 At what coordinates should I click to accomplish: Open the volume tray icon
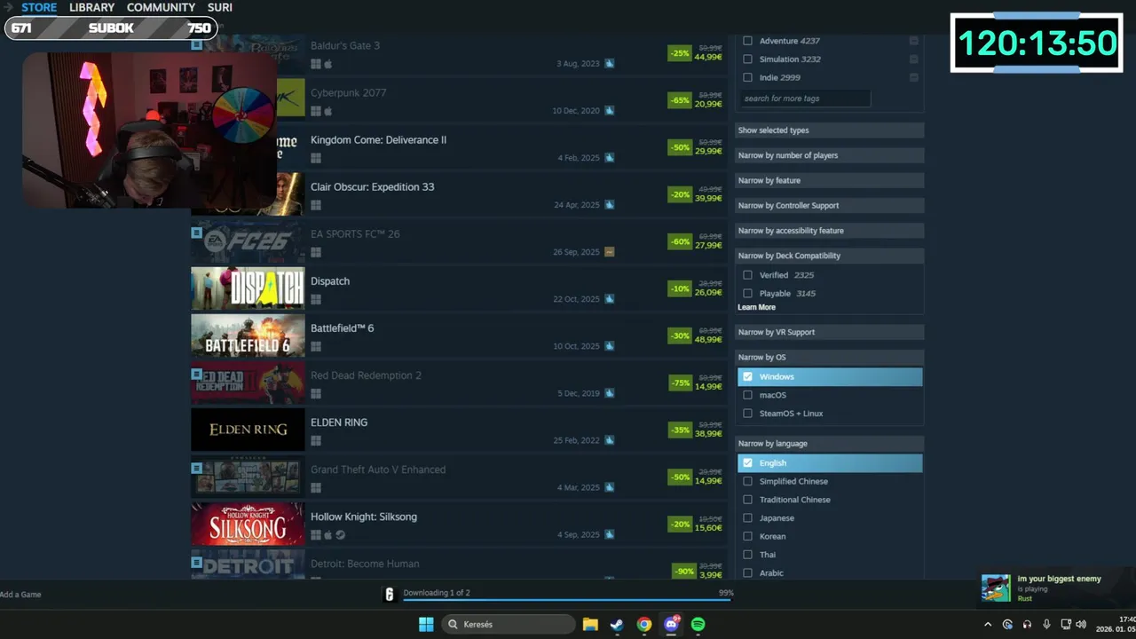(x=1082, y=625)
